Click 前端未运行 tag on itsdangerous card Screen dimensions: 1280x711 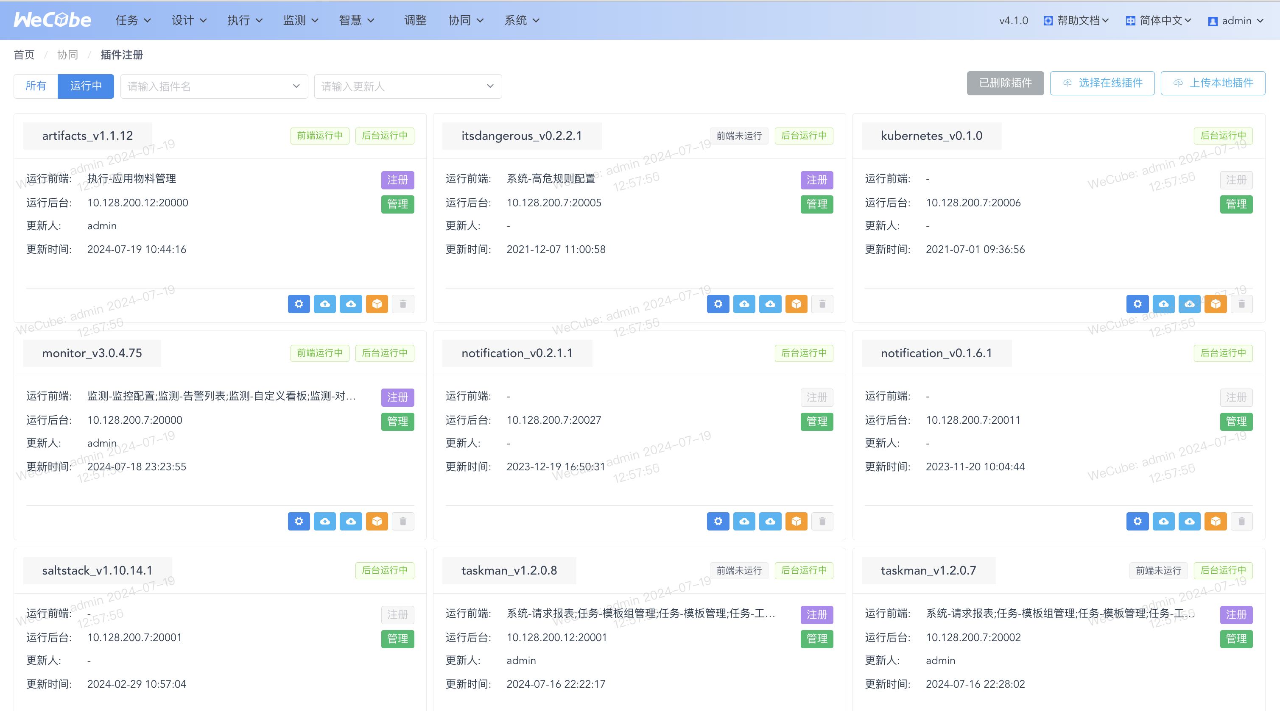coord(739,136)
